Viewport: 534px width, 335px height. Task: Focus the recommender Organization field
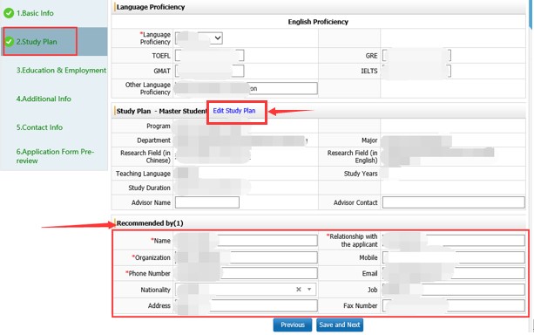[247, 257]
